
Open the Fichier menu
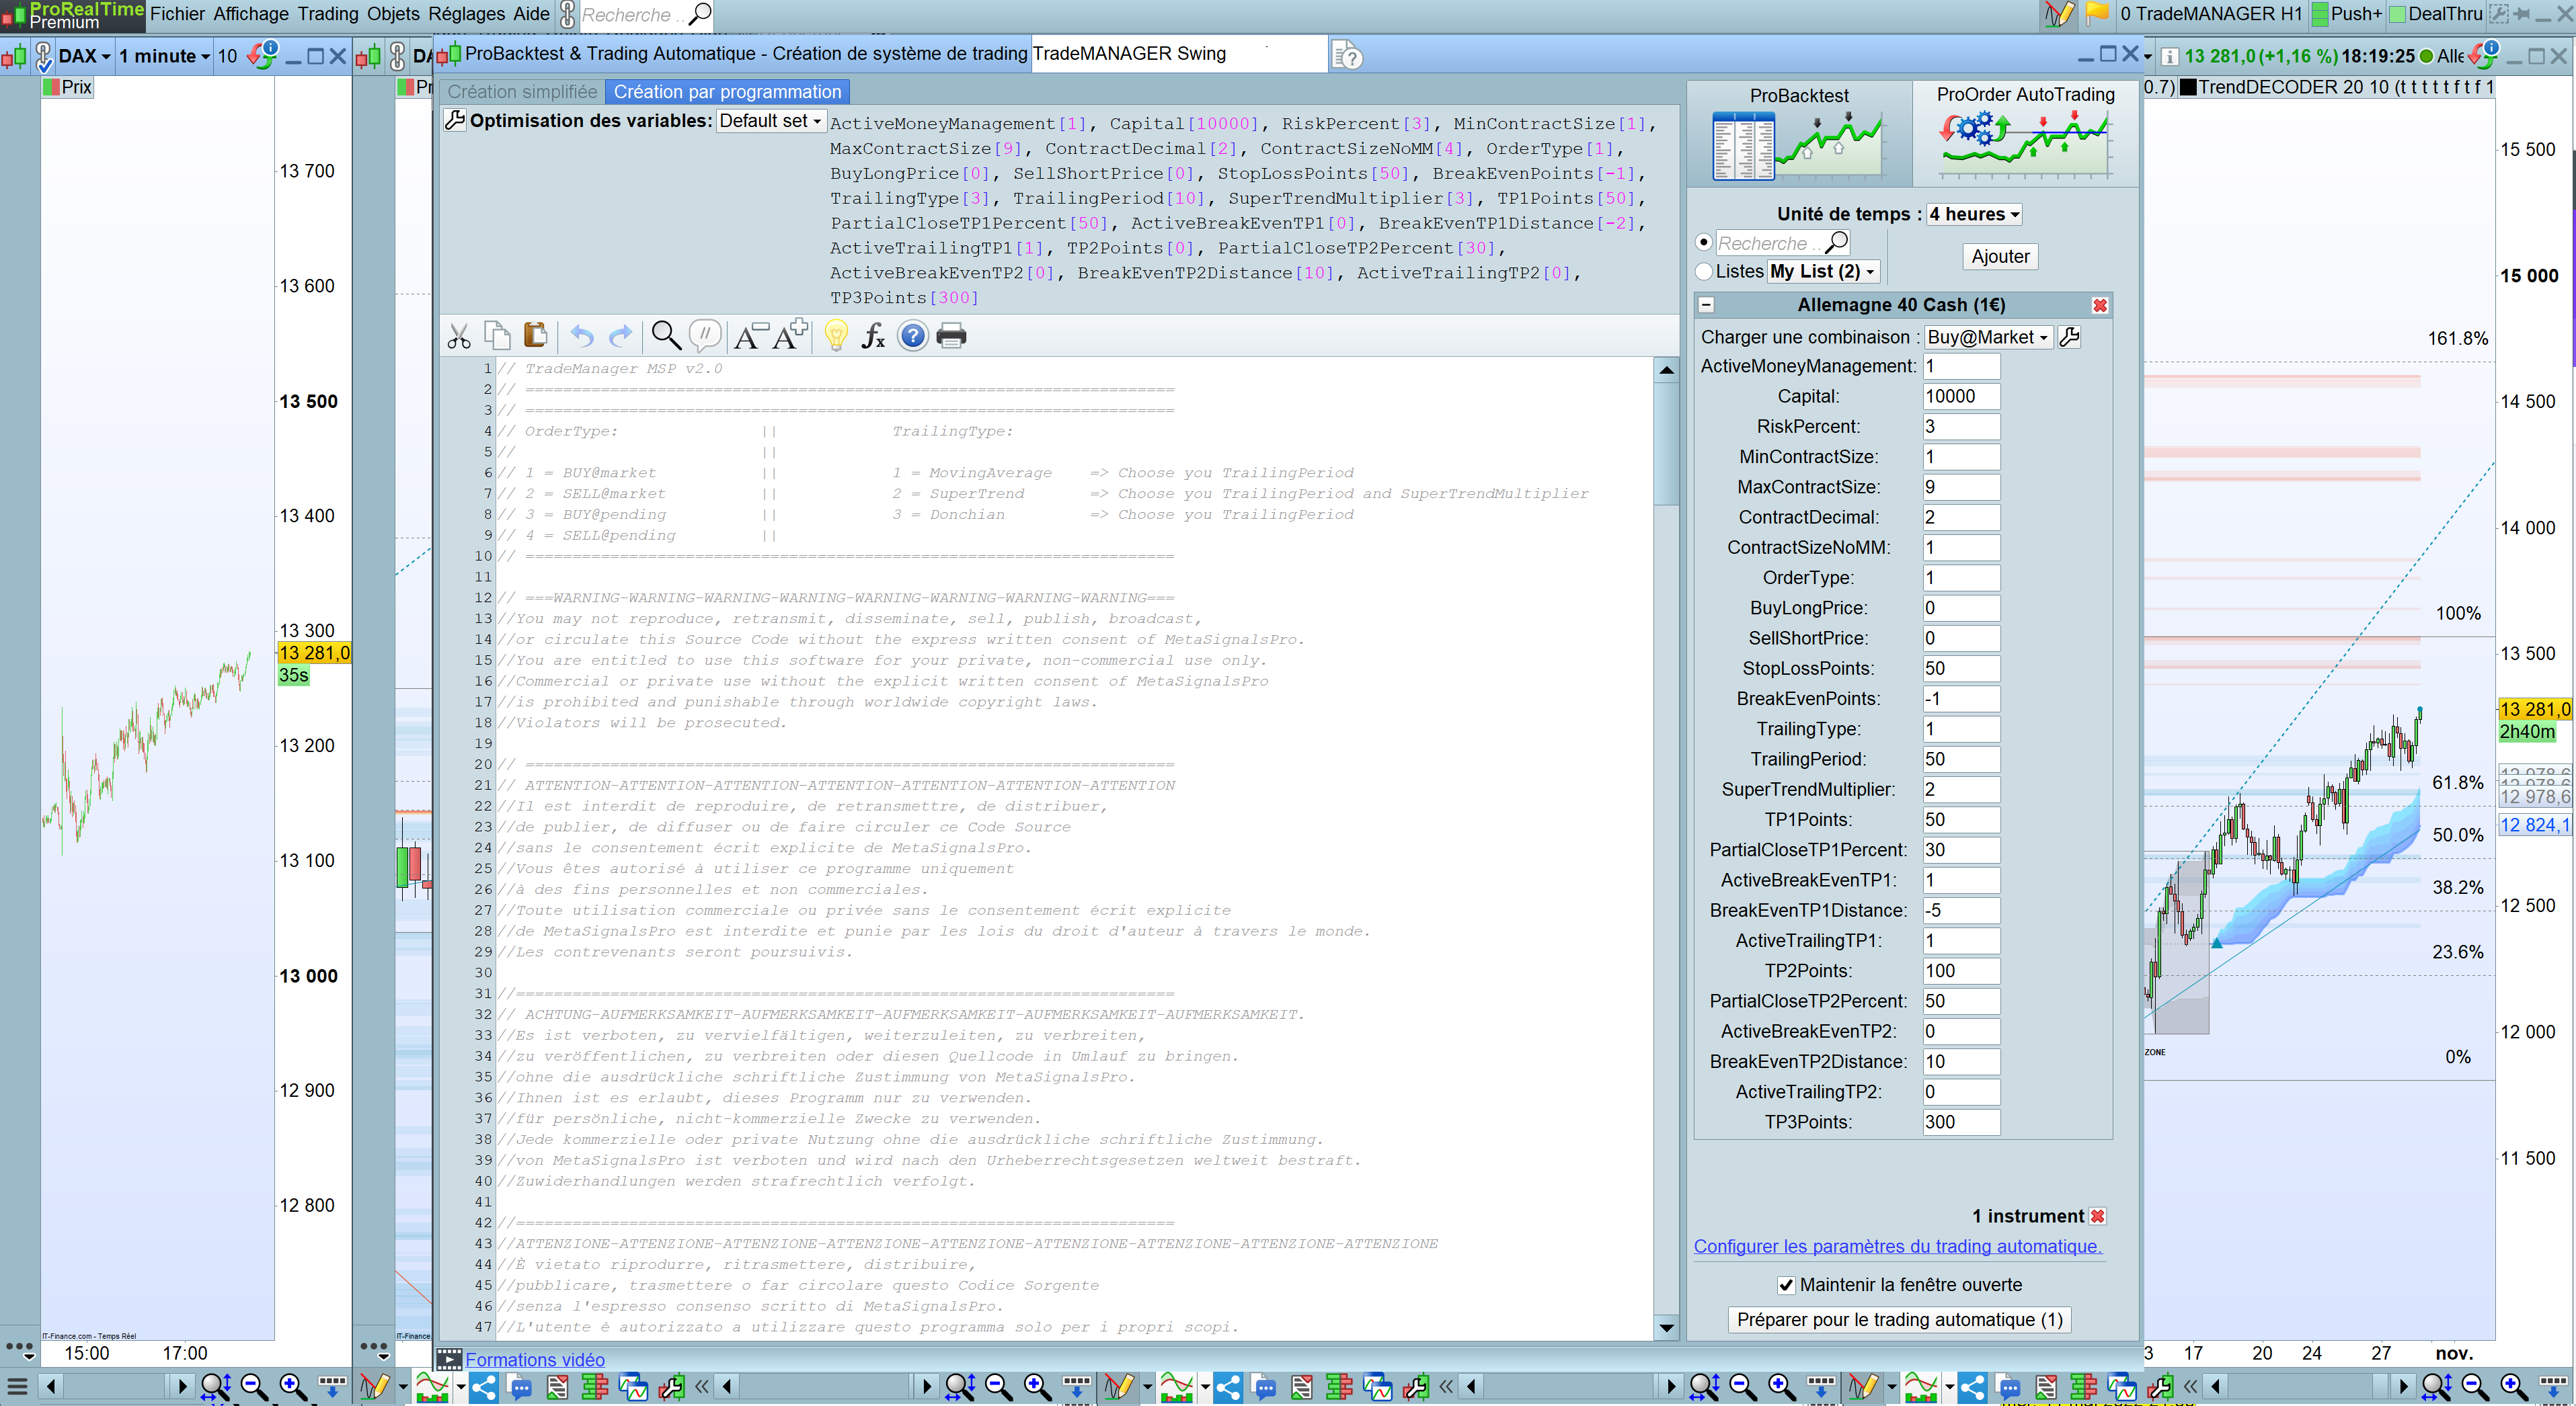tap(178, 14)
